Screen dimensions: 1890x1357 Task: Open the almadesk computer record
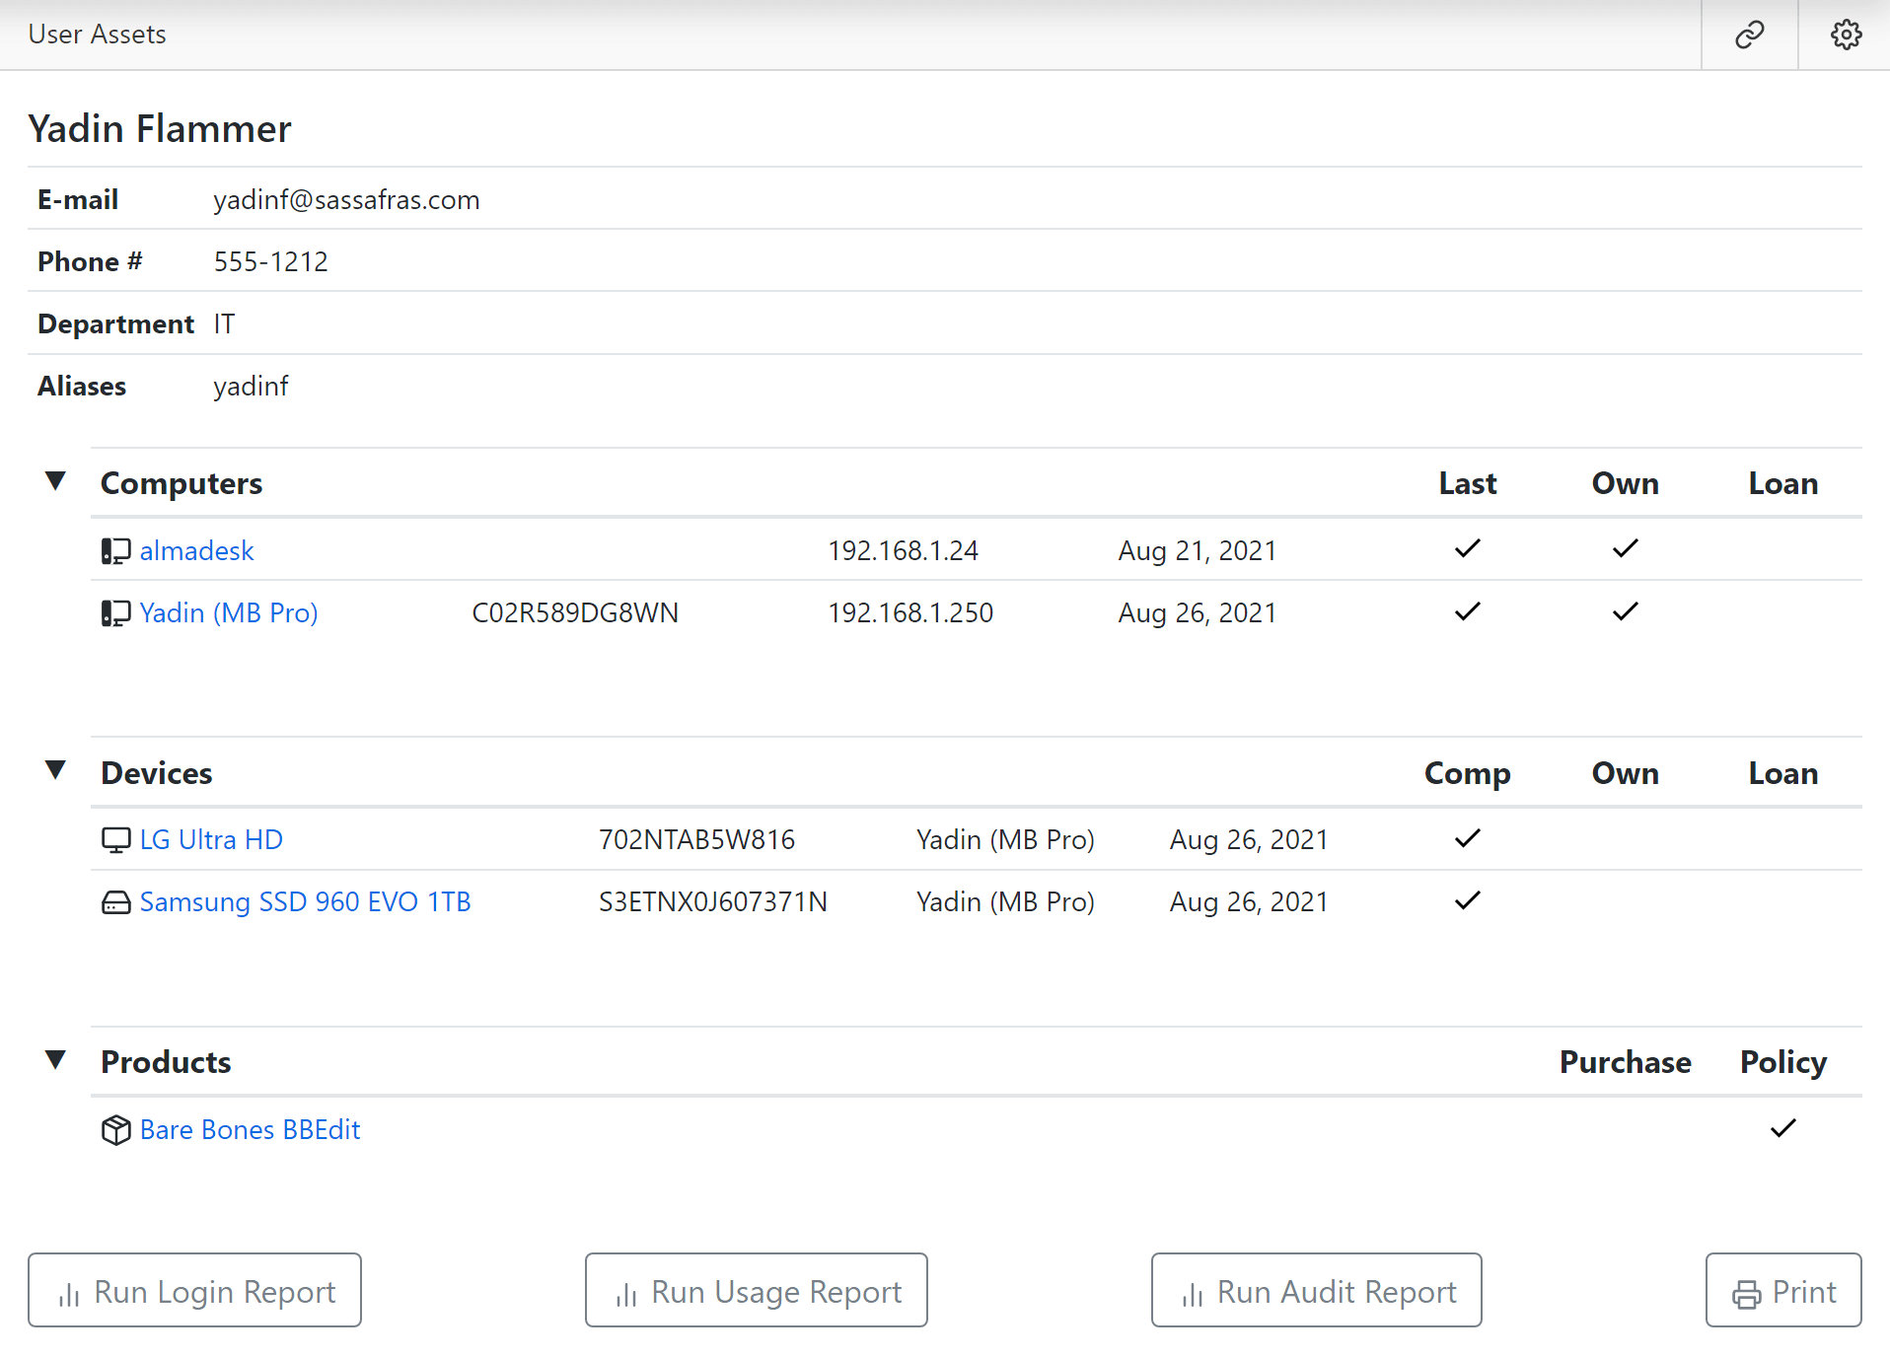point(196,550)
